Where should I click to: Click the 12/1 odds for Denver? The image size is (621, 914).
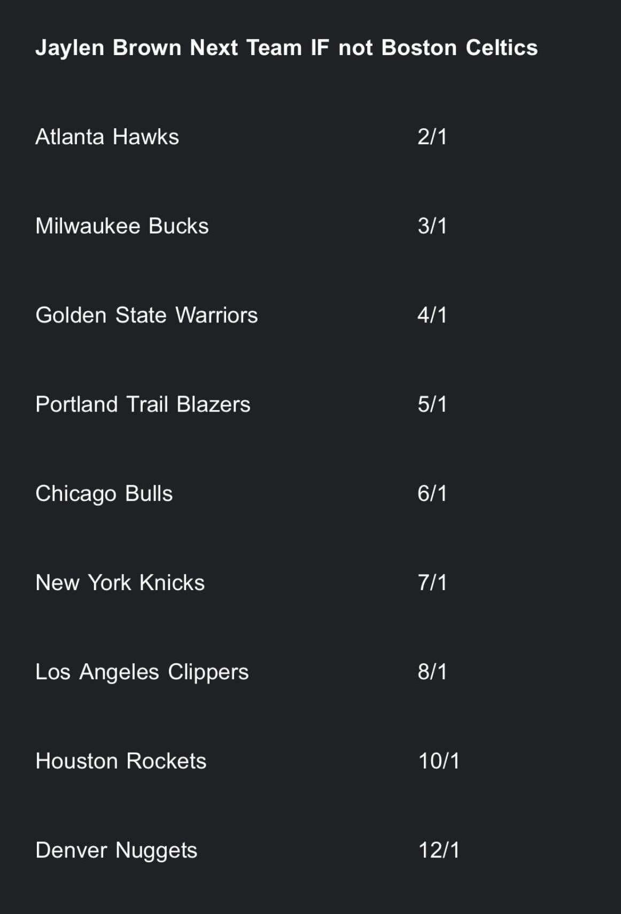coord(439,850)
